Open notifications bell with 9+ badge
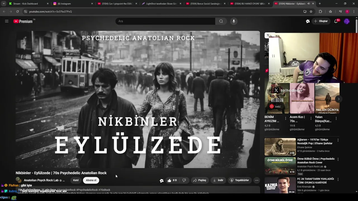Image resolution: width=358 pixels, height=201 pixels. (x=336, y=21)
